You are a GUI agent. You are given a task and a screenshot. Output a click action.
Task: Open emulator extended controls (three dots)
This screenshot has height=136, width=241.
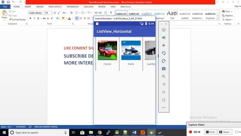pyautogui.click(x=164, y=108)
